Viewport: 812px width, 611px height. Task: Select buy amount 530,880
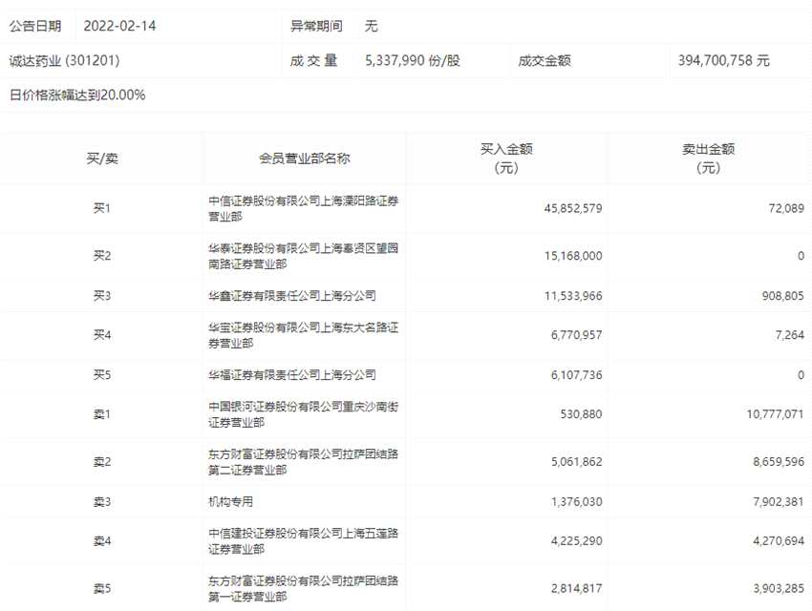(x=581, y=414)
